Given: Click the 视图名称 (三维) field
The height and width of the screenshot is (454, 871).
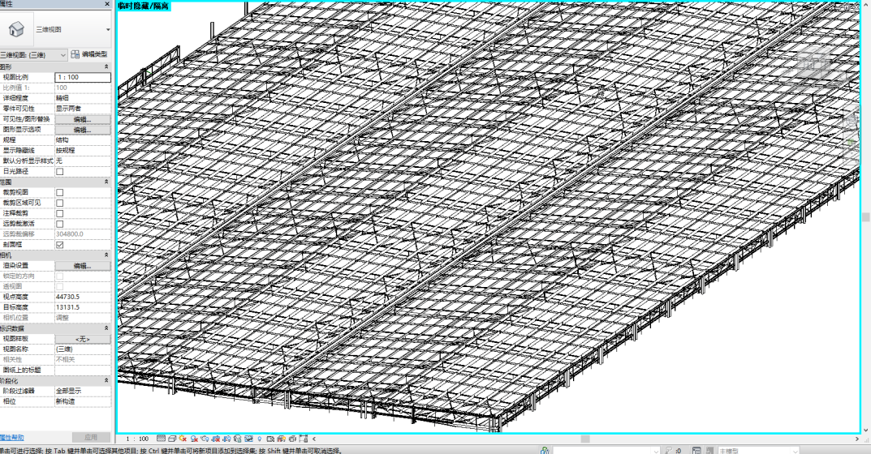Looking at the screenshot, I should coord(83,349).
